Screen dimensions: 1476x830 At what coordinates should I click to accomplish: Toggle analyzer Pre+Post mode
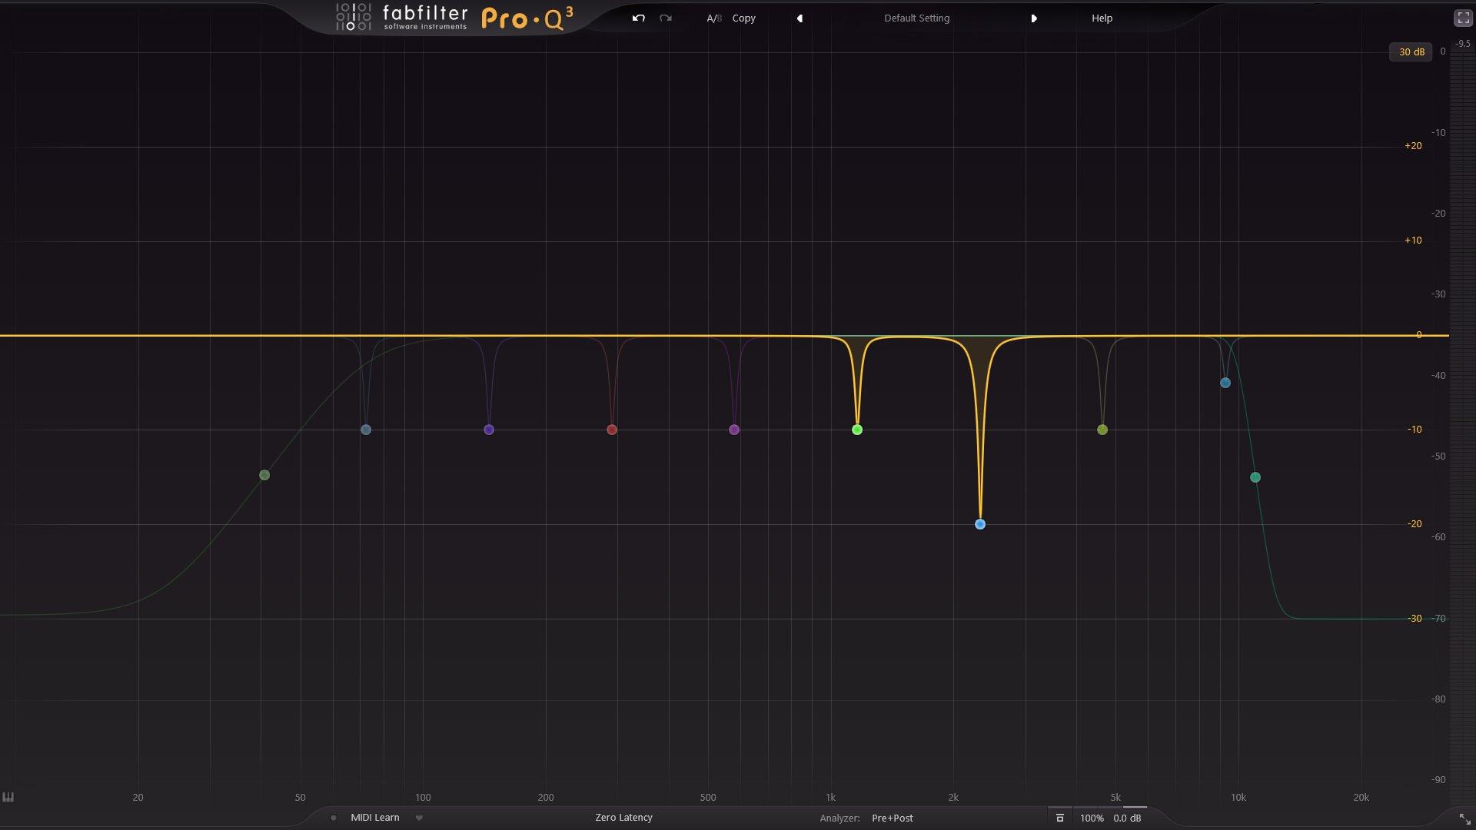coord(892,818)
